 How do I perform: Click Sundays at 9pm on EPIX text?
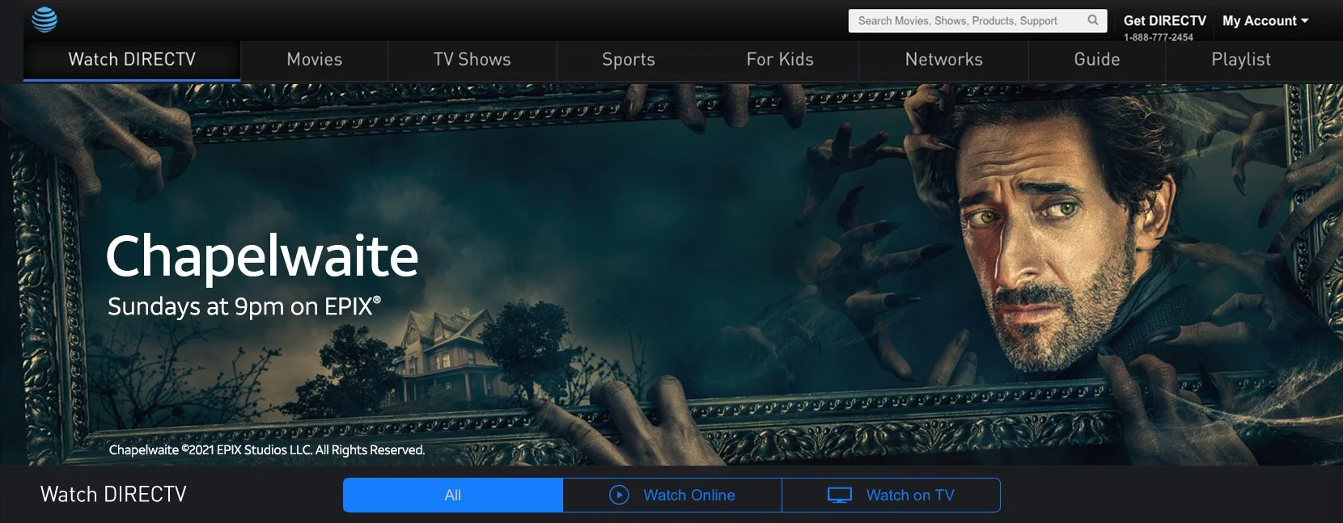point(244,306)
